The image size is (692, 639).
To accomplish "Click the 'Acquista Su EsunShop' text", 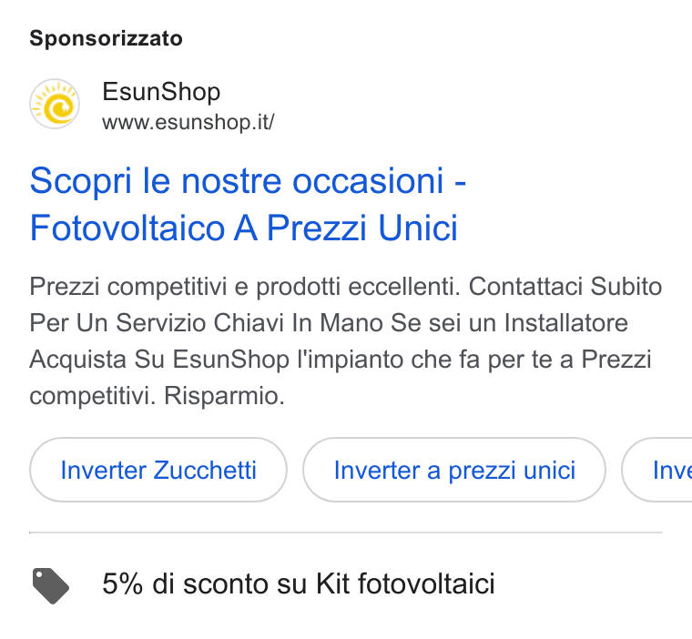I will point(159,360).
